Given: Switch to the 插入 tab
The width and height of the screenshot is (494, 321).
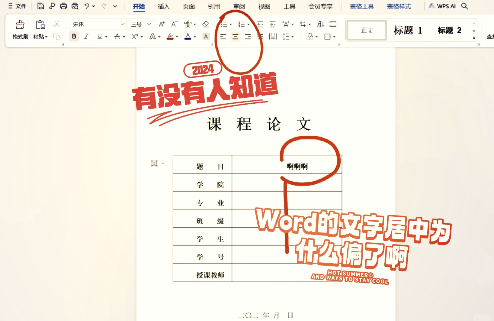Looking at the screenshot, I should 164,6.
